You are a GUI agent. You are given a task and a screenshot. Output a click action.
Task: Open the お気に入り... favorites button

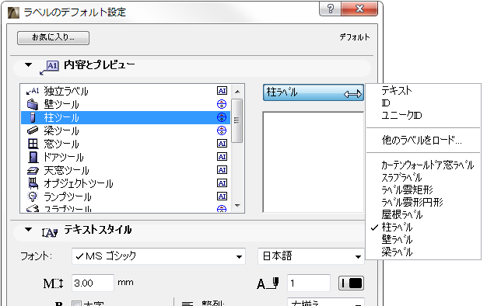coord(53,38)
